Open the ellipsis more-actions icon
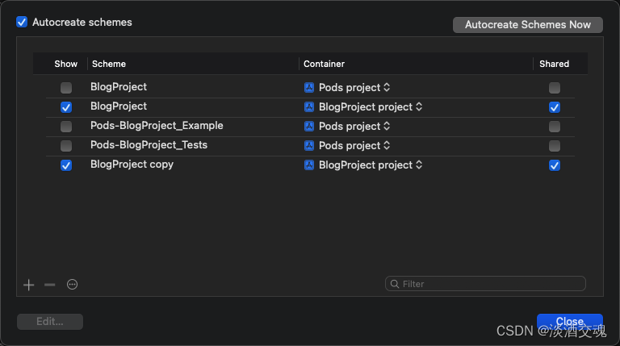This screenshot has width=620, height=346. click(x=72, y=284)
